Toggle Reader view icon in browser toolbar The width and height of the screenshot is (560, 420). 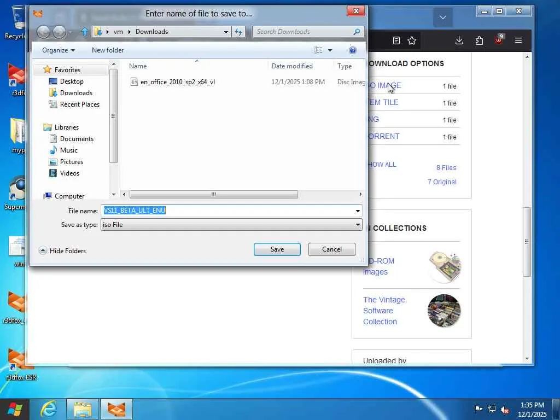point(396,40)
